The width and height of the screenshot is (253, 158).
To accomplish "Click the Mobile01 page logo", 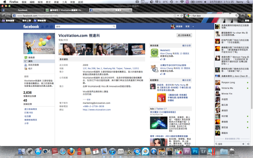I will coord(155,53).
